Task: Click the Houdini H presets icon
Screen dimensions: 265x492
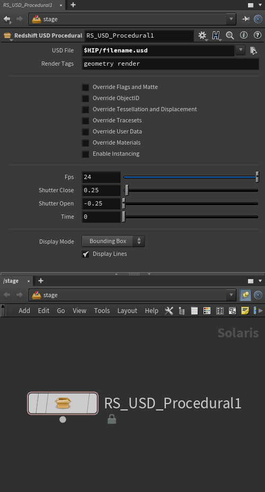Action: (x=216, y=35)
